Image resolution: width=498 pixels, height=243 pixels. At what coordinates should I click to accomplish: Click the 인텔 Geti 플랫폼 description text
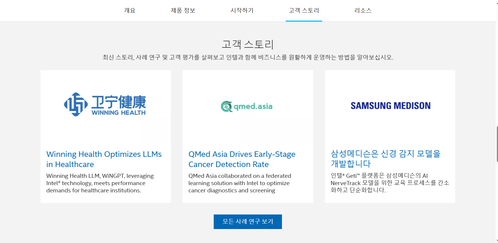[390, 183]
